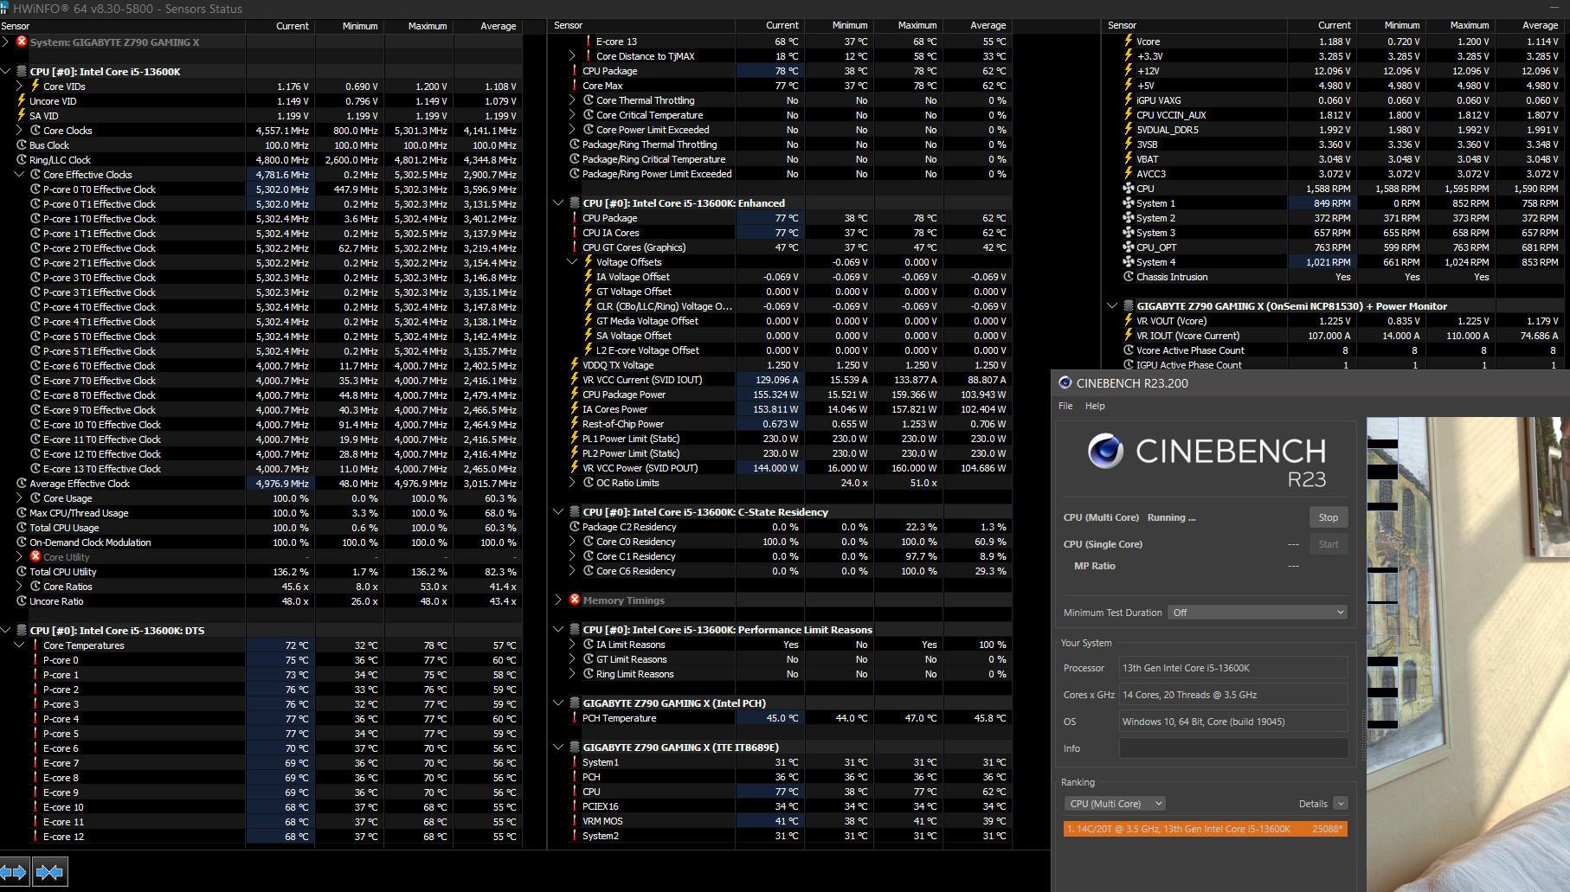This screenshot has height=892, width=1570.
Task: Expand the OC Ratio Limits row
Action: coord(572,483)
